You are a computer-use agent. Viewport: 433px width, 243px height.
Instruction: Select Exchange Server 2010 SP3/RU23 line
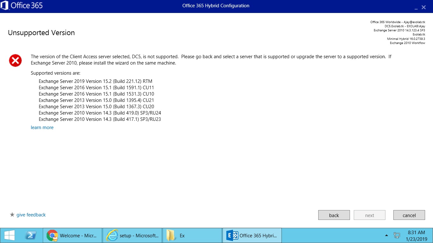tap(100, 119)
